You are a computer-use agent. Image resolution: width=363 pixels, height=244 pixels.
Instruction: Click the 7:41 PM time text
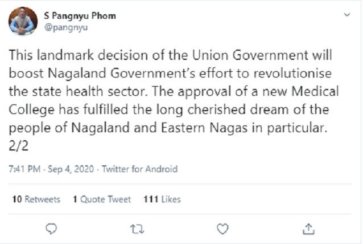pos(24,169)
